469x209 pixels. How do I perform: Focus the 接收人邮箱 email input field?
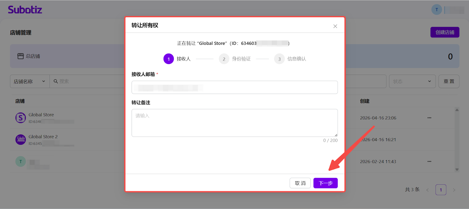coord(235,88)
